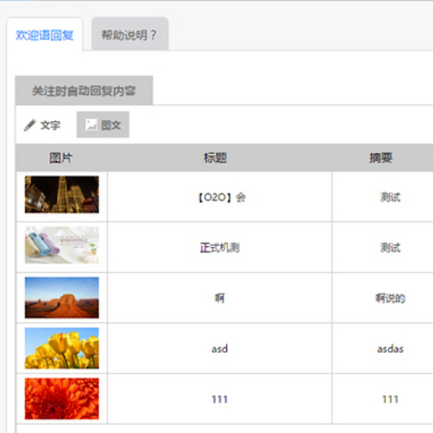The image size is (433, 433).
Task: Select summary cell asdas
Action: [x=390, y=349]
